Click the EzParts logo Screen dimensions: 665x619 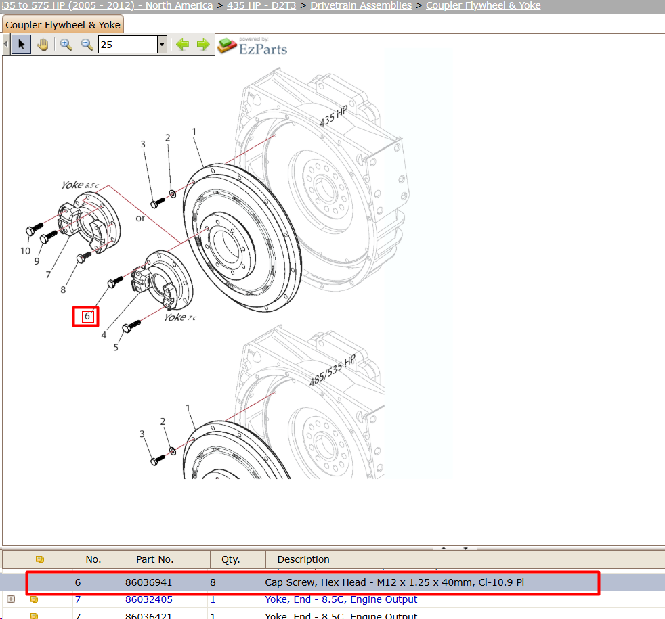coord(253,46)
